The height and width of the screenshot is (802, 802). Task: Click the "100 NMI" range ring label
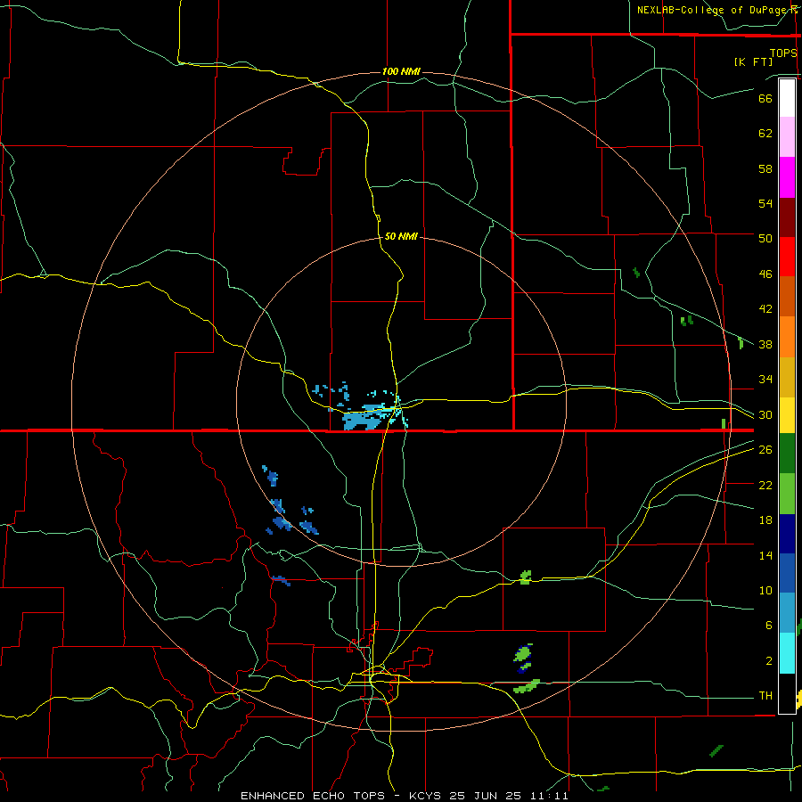(401, 71)
